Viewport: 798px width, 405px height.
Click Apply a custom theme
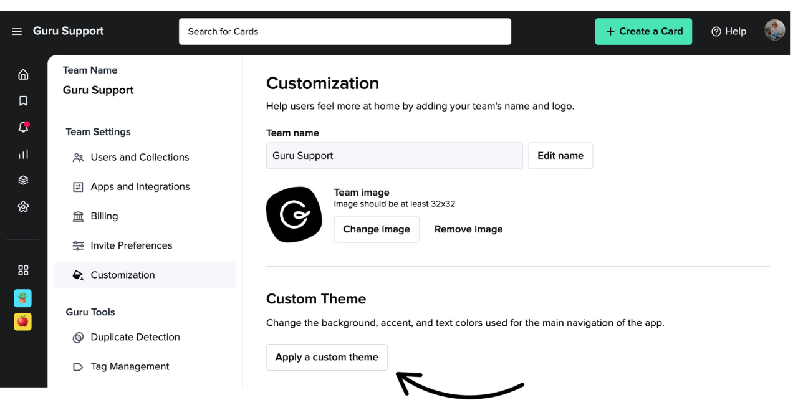pos(327,357)
